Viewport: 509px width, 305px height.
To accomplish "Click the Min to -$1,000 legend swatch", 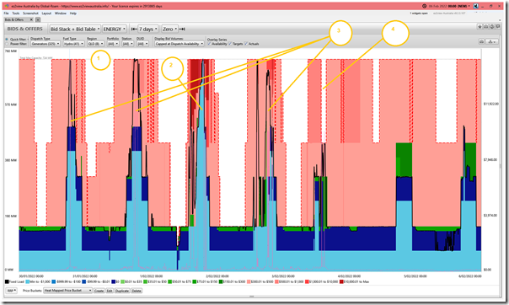I will click(28, 281).
